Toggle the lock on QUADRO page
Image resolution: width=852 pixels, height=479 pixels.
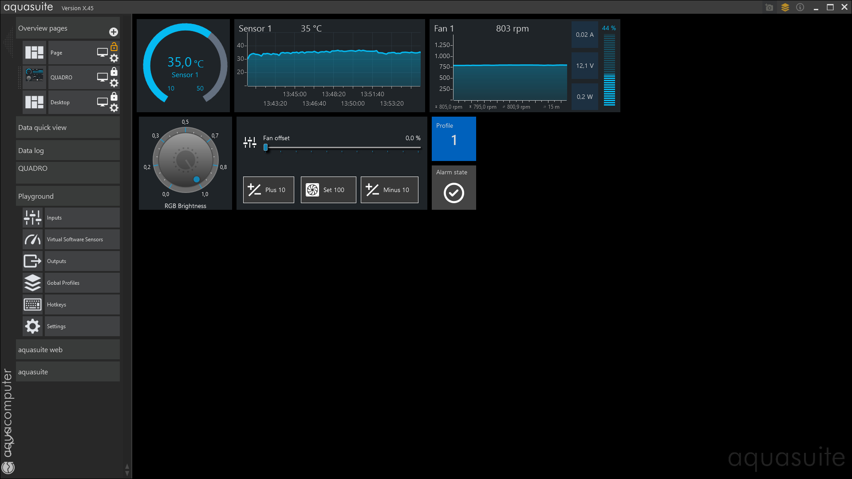point(114,71)
